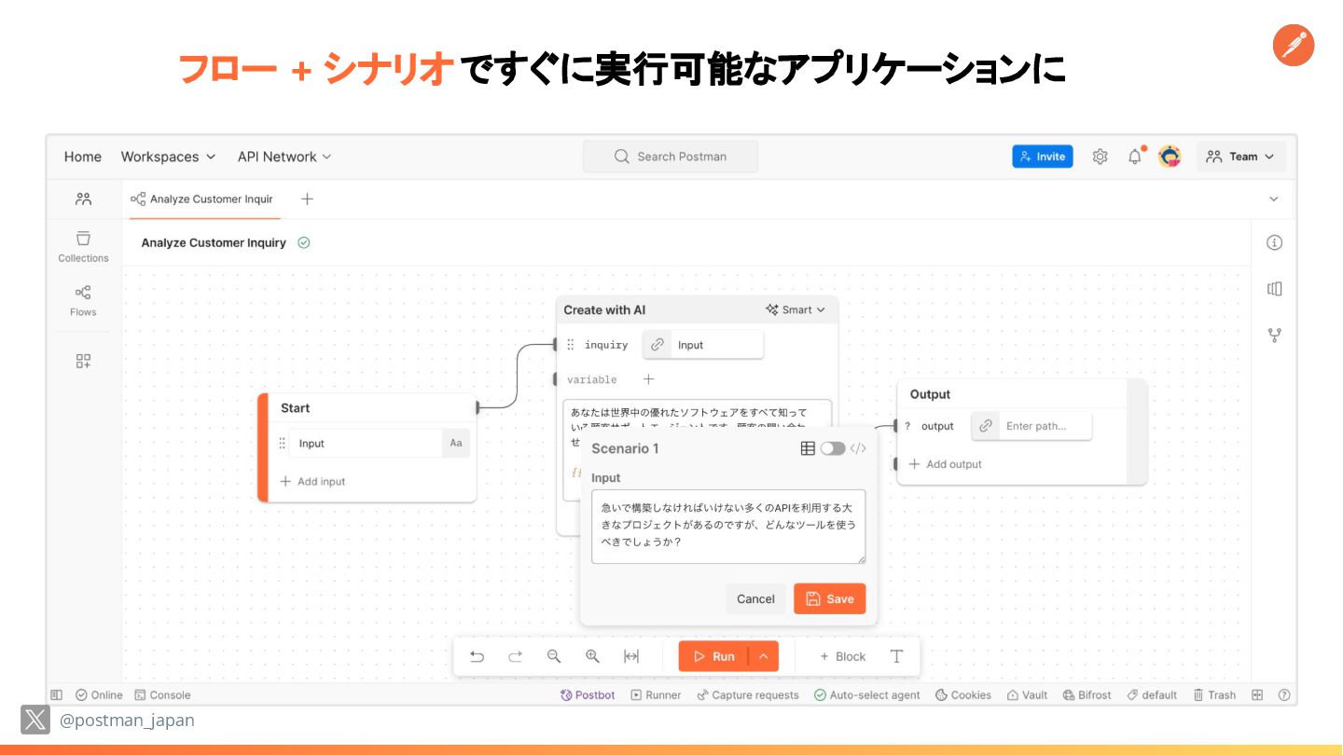Click Capture requests in status bar
The width and height of the screenshot is (1343, 755).
[x=748, y=695]
